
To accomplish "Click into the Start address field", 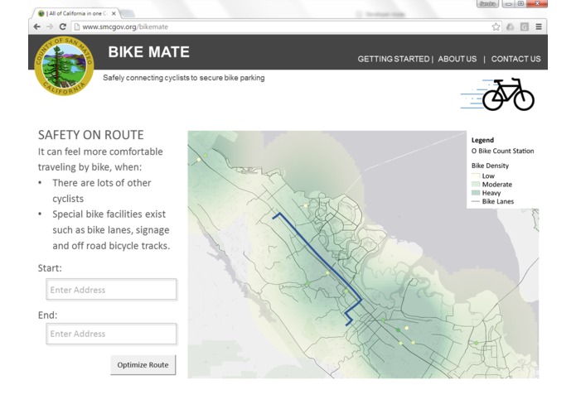I will [111, 290].
